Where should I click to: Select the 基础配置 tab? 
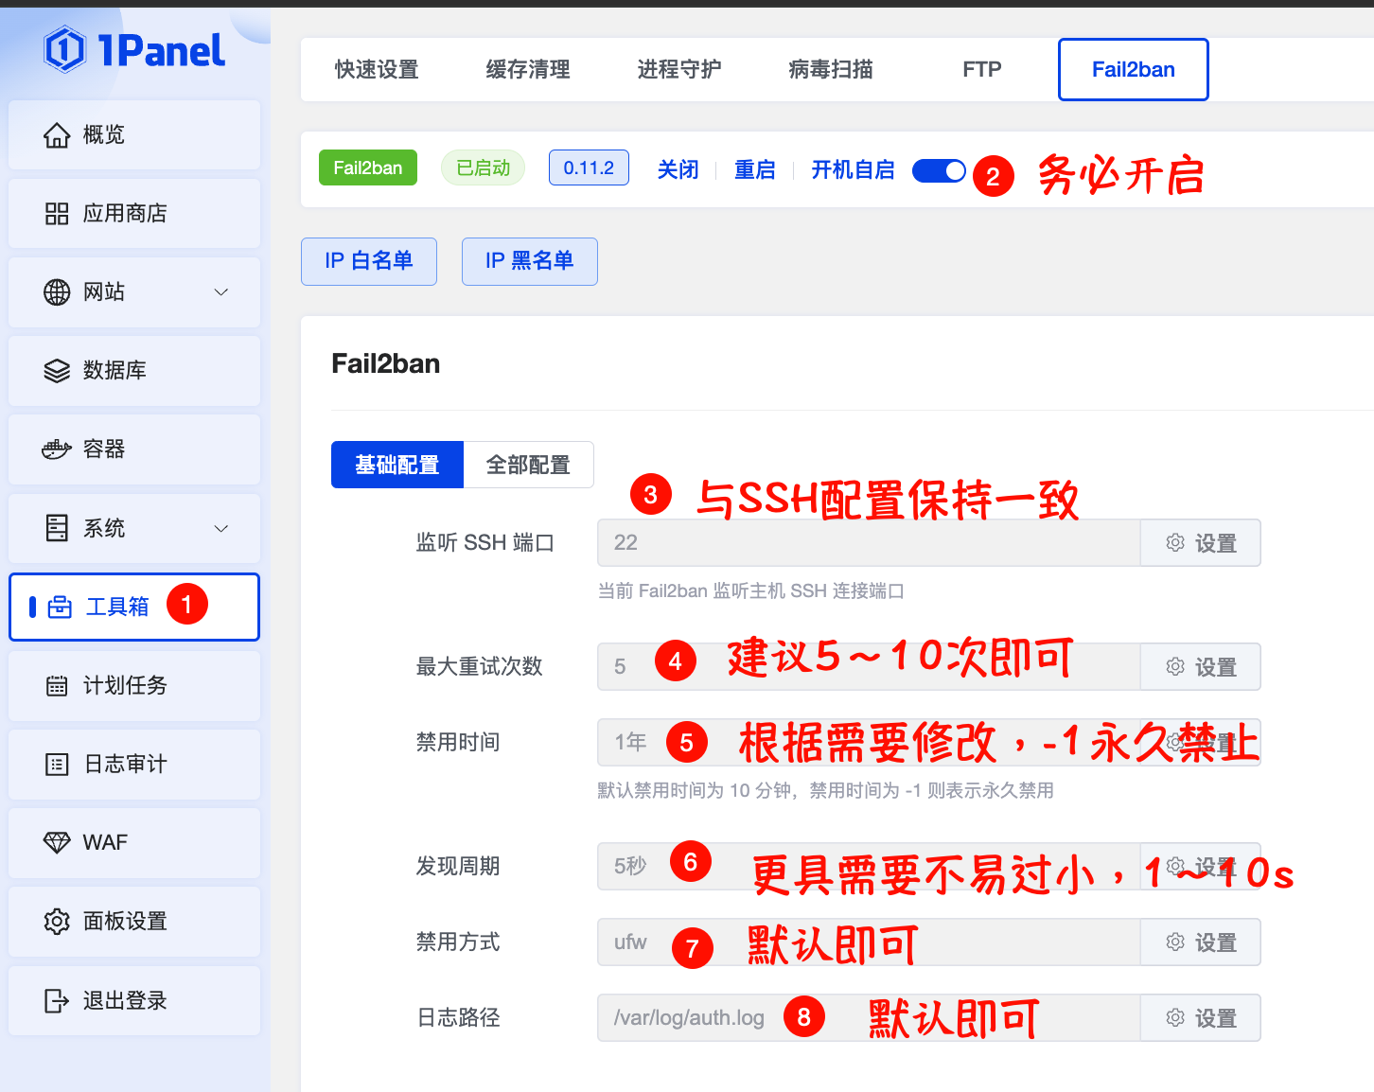(x=397, y=465)
